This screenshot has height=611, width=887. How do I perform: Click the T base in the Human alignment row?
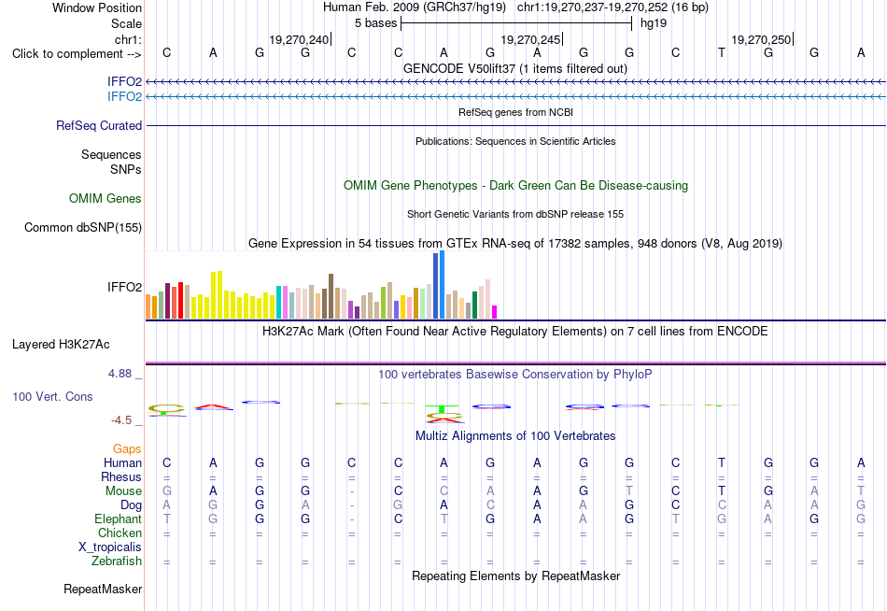pyautogui.click(x=721, y=463)
